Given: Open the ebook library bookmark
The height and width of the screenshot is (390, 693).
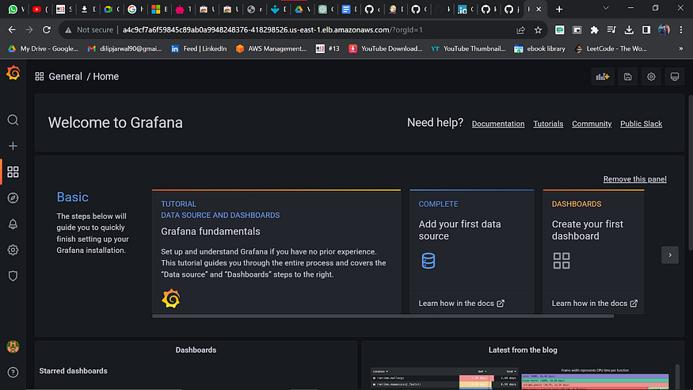Looking at the screenshot, I should point(539,48).
